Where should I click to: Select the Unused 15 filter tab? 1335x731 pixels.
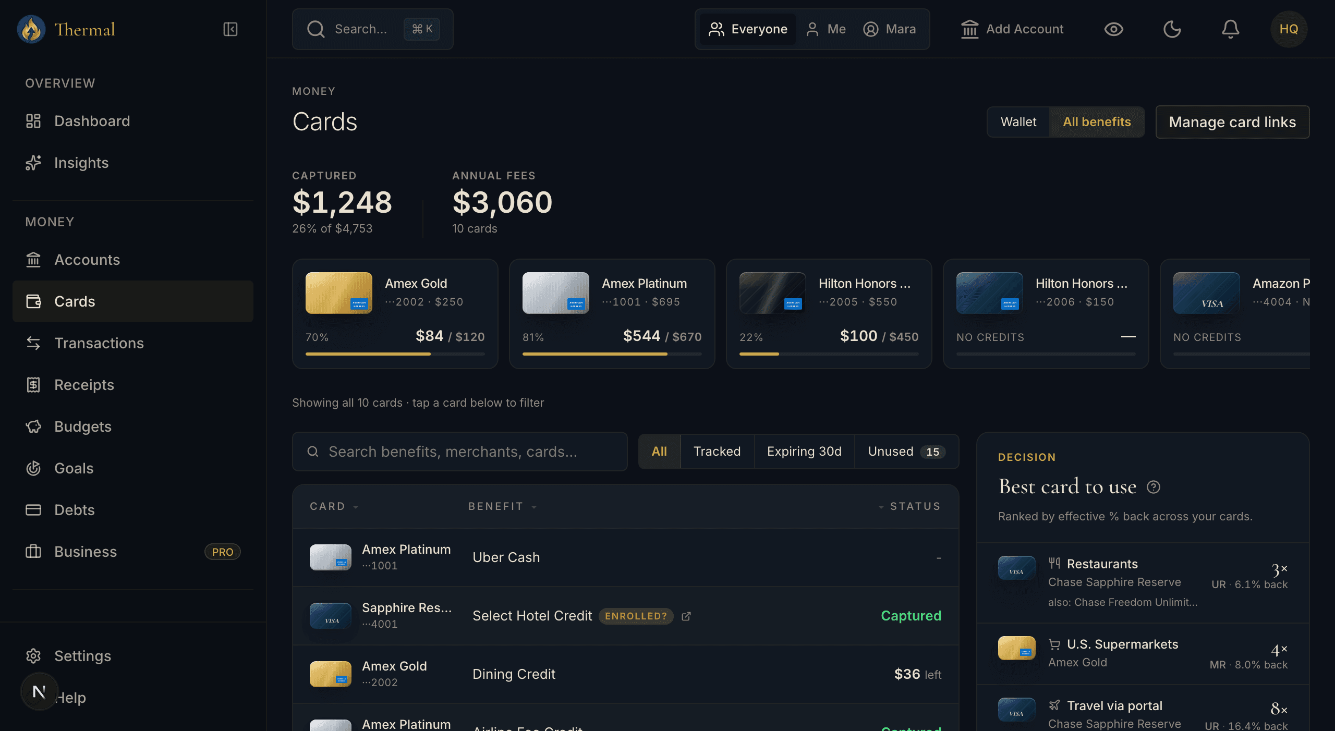click(906, 452)
